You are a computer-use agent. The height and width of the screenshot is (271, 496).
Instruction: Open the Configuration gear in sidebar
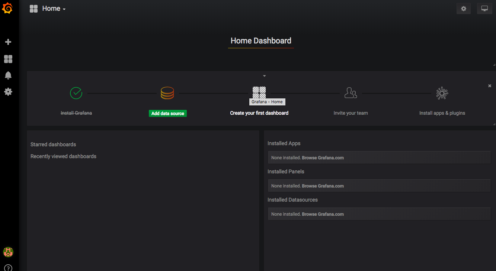[x=8, y=92]
